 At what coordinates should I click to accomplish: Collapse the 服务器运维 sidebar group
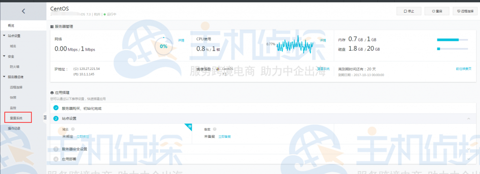(4, 77)
